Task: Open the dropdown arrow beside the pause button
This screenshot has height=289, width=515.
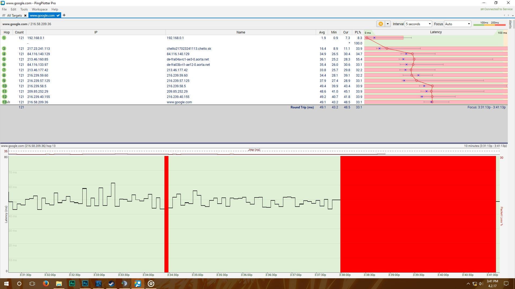Action: 388,24
